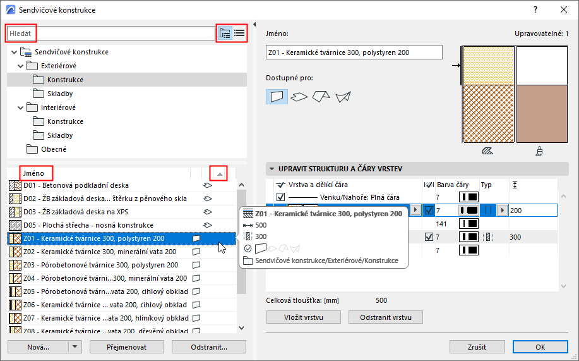Toggle wall availability under Dostupné pro
The height and width of the screenshot is (361, 579).
(x=277, y=97)
